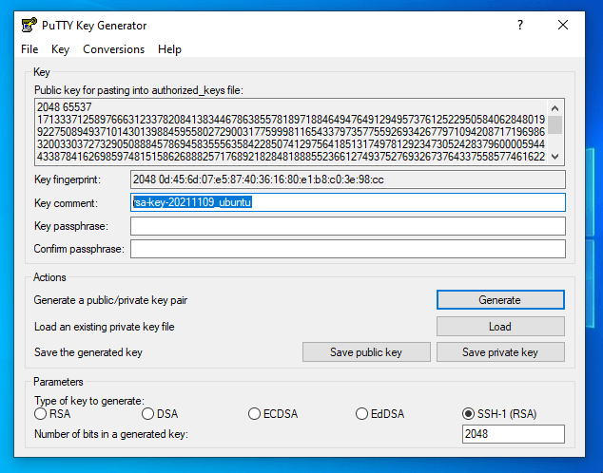Select the EdDSA key type
The height and width of the screenshot is (473, 603).
(x=362, y=414)
